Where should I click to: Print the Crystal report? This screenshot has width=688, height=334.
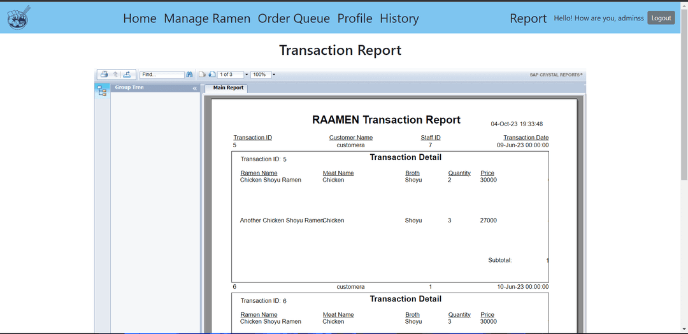pyautogui.click(x=104, y=74)
